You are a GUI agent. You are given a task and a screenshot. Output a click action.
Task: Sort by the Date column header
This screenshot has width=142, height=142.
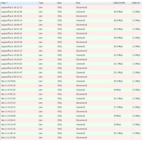19,3
